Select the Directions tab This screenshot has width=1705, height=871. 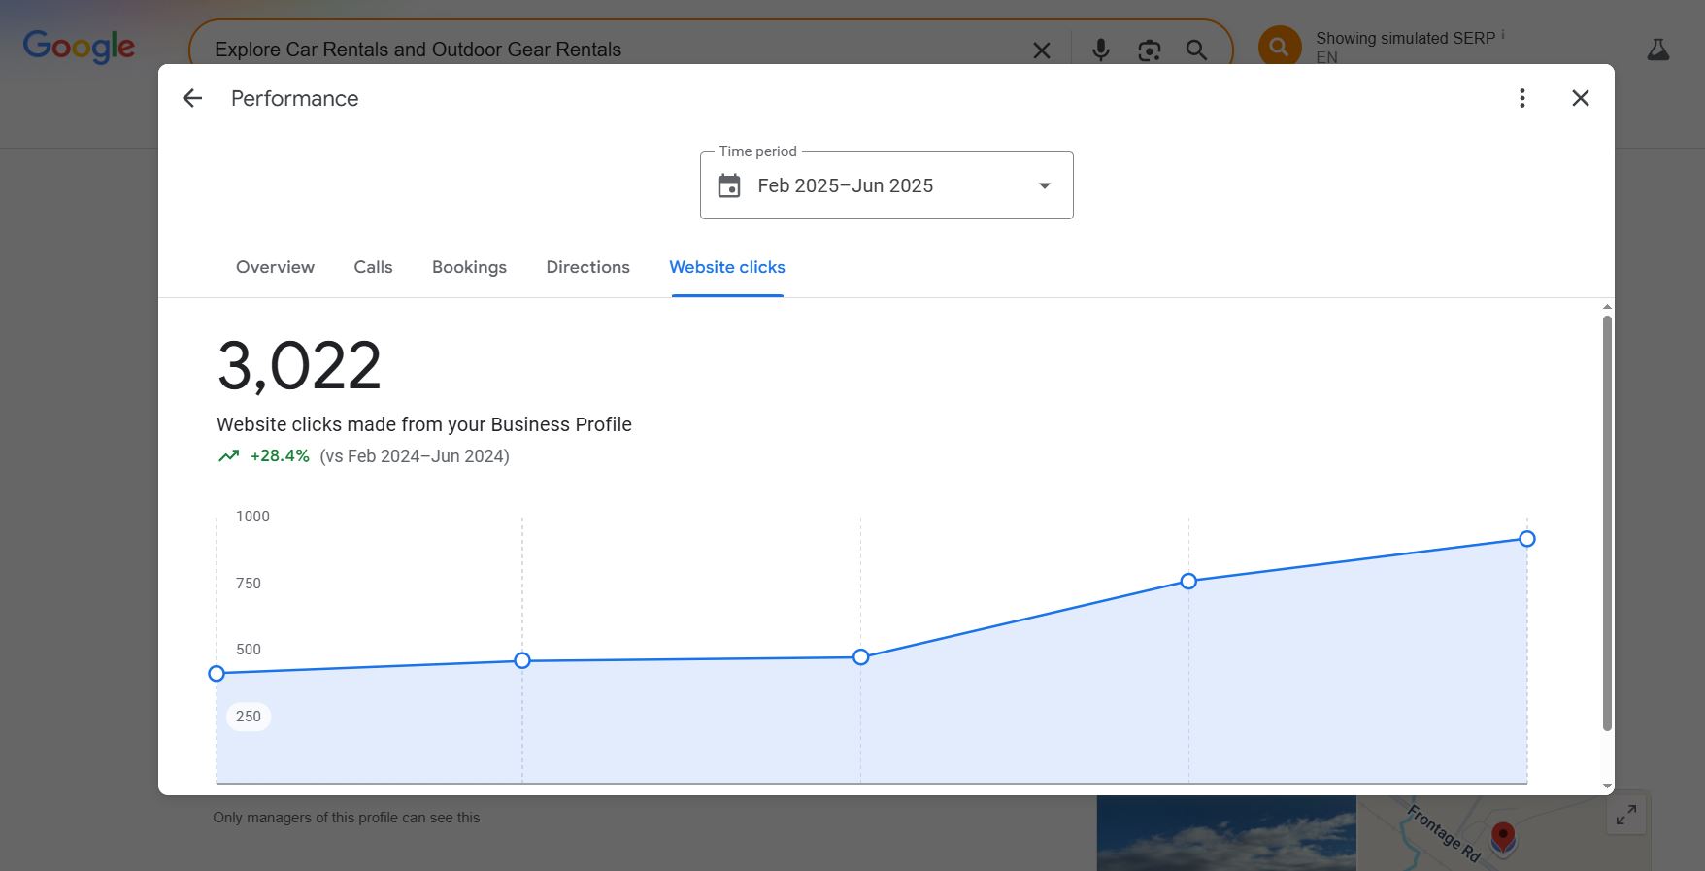click(587, 267)
